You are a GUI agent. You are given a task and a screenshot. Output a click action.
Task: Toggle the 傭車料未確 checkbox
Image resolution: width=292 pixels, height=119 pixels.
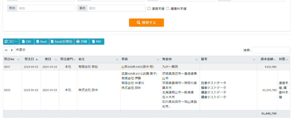click(x=168, y=8)
